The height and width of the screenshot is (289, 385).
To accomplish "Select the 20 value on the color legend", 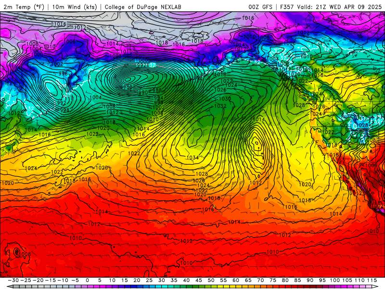I will coord(137,280).
